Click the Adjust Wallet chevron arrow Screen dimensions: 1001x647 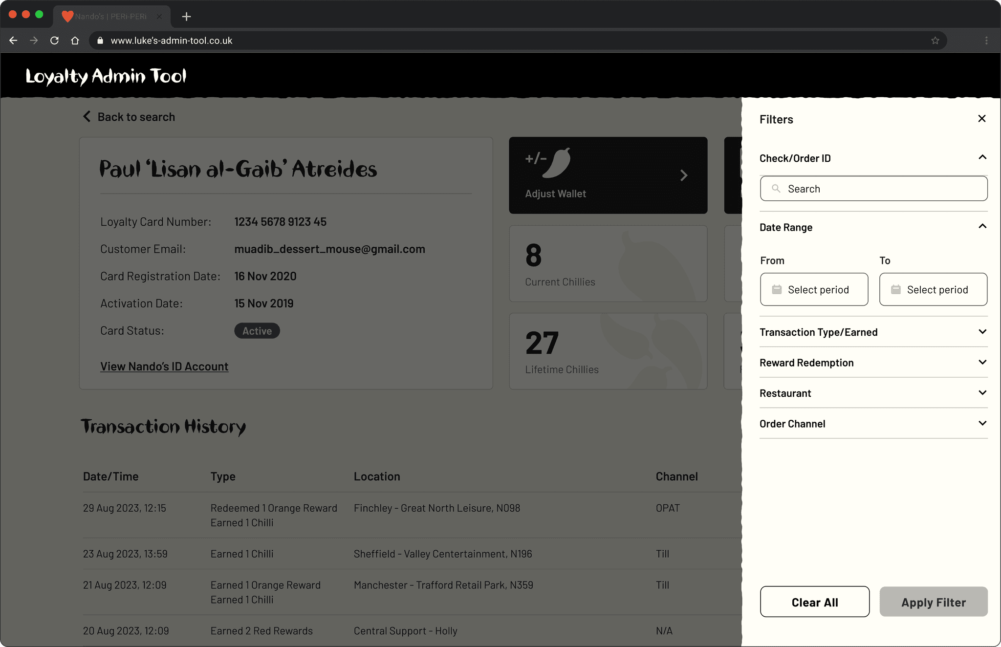tap(684, 175)
